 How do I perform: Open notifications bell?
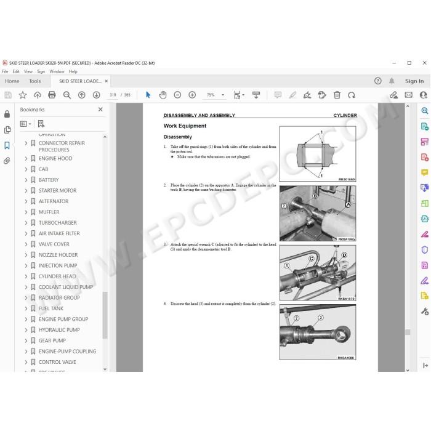click(392, 81)
